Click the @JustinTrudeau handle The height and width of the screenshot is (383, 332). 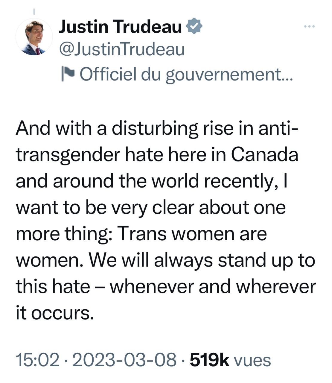coord(122,49)
